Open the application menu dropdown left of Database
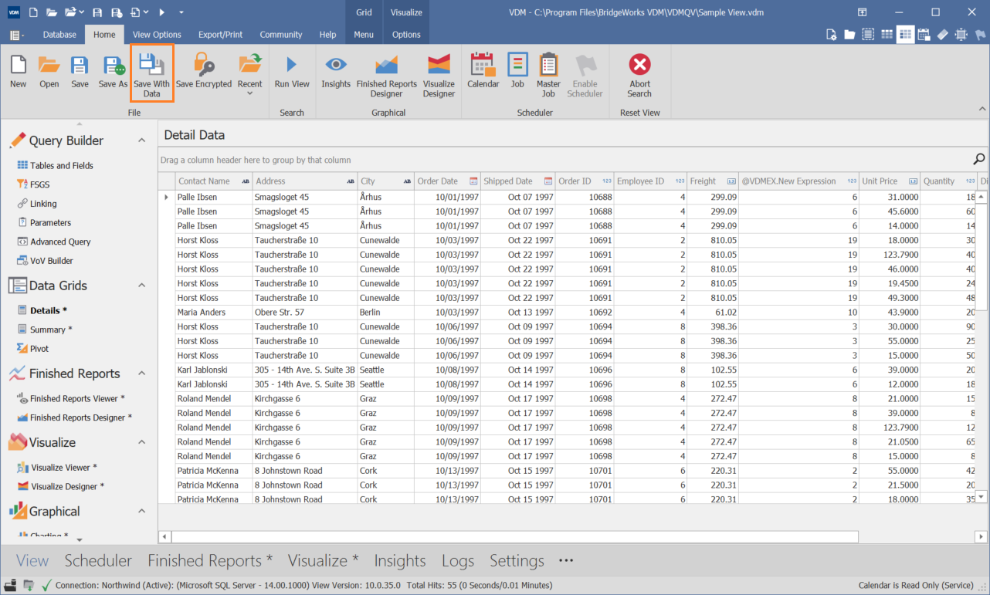The image size is (990, 595). 17,35
